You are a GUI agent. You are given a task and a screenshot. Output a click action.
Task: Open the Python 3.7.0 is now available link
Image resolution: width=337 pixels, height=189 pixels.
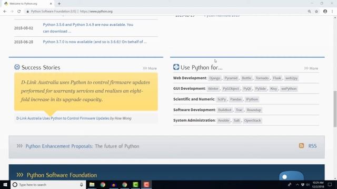click(95, 42)
